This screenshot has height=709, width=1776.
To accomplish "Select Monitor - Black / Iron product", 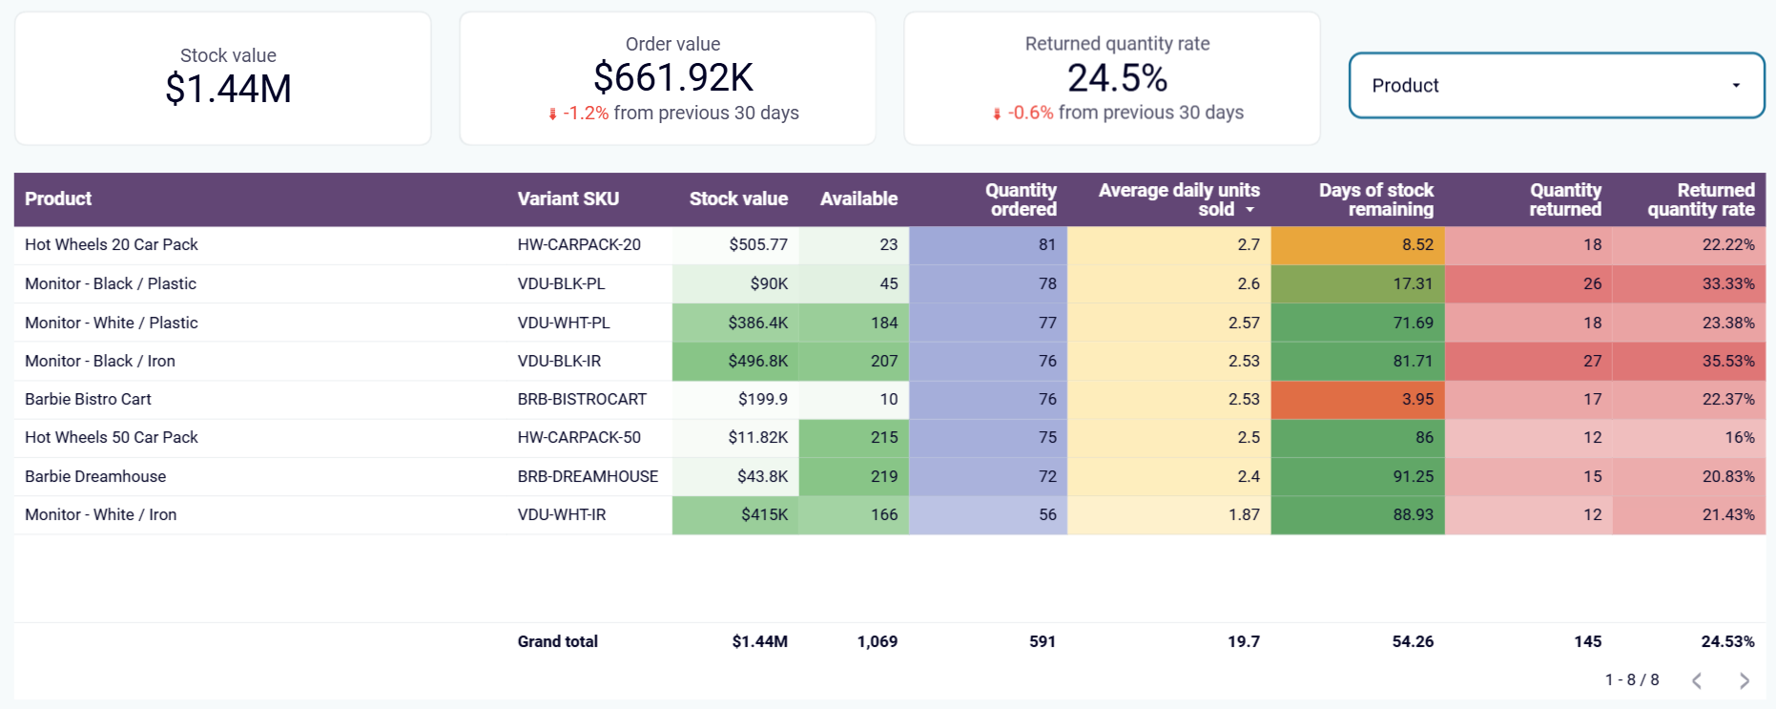I will pos(100,361).
